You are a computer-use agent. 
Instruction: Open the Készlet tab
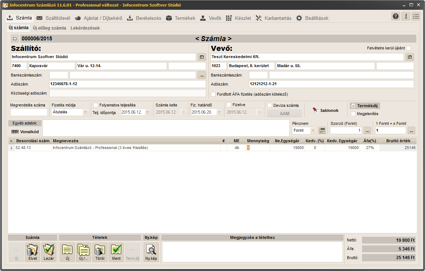(x=238, y=18)
